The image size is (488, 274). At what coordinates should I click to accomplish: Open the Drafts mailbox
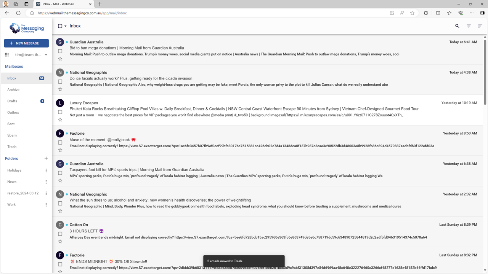(26, 101)
